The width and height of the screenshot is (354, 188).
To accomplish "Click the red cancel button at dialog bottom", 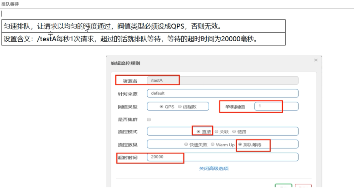I will (x=303, y=186).
